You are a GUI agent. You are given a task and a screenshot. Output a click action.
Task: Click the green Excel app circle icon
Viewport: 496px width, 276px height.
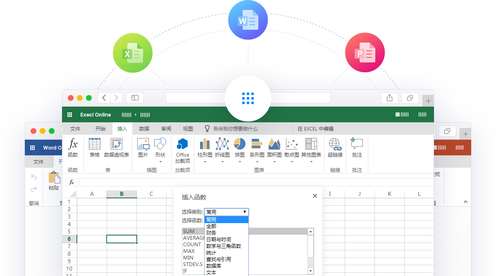click(x=133, y=53)
